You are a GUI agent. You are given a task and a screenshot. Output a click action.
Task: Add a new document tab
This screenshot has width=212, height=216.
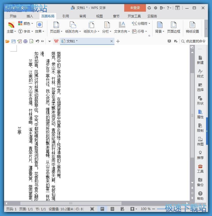(118, 41)
